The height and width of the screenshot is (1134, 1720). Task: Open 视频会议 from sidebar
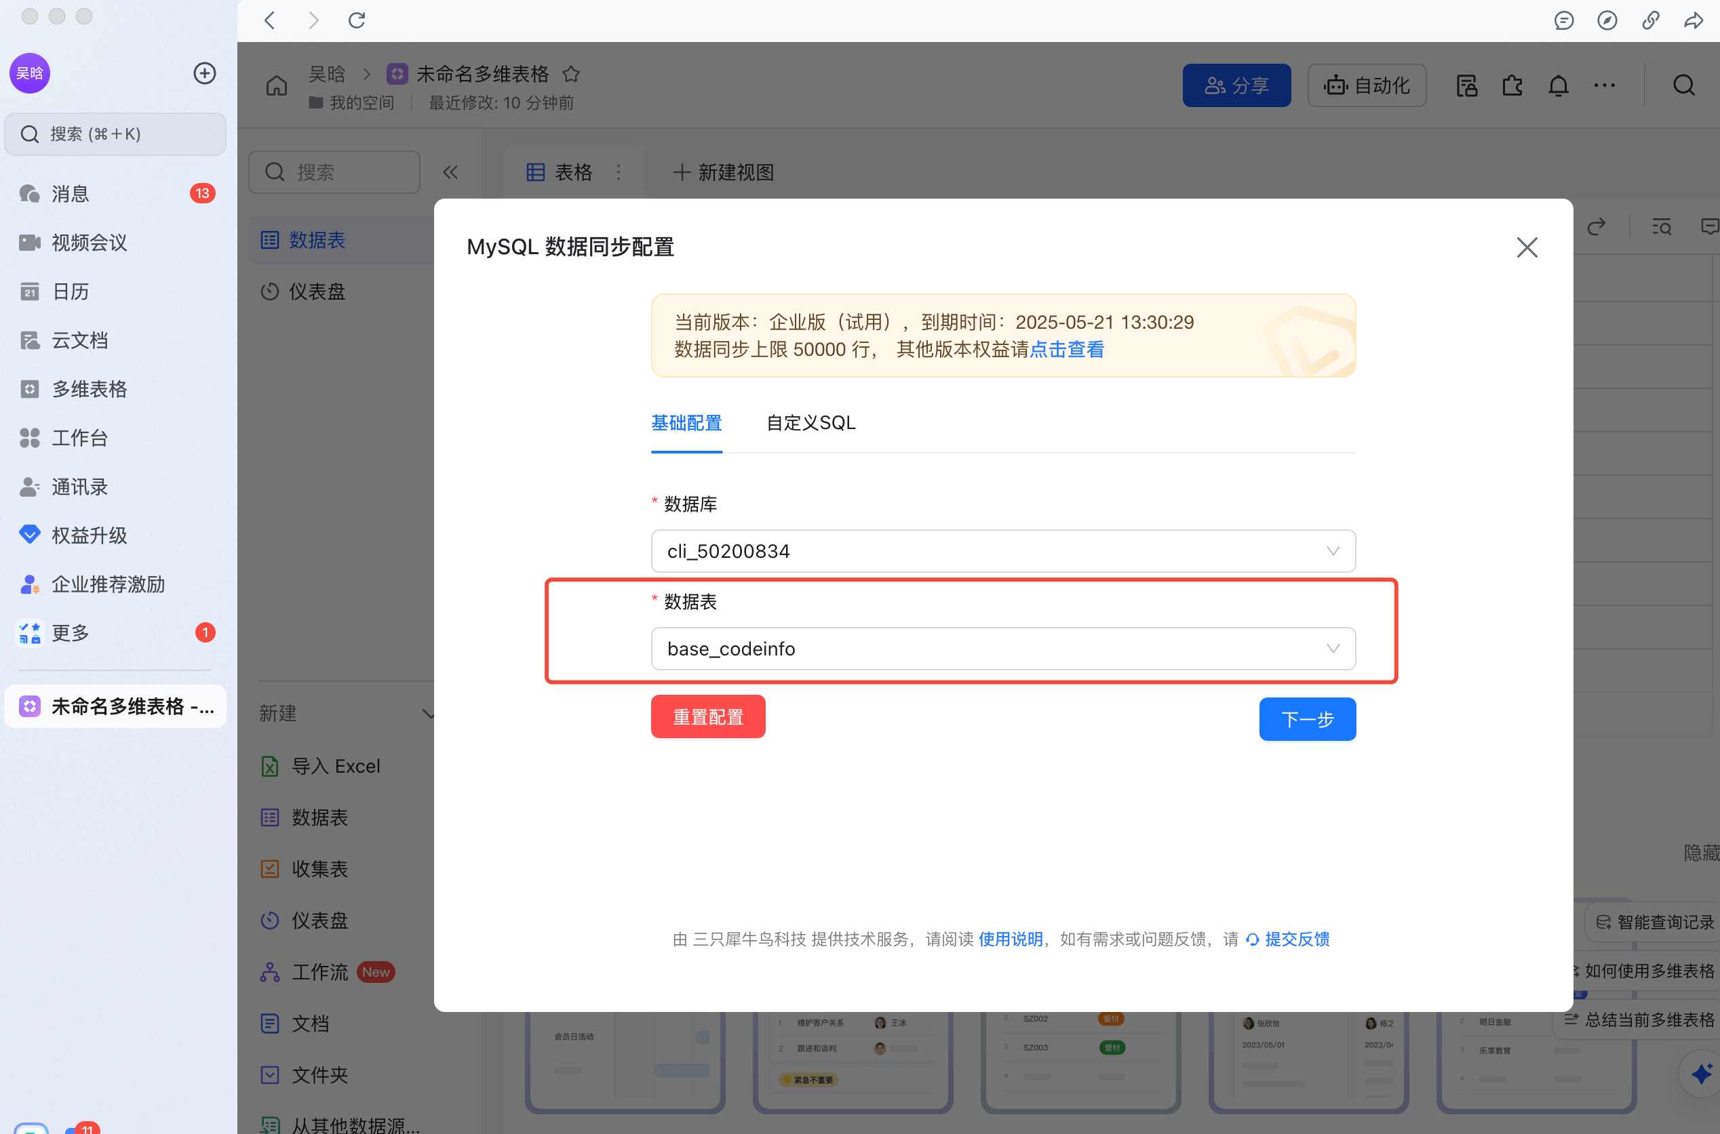tap(89, 242)
